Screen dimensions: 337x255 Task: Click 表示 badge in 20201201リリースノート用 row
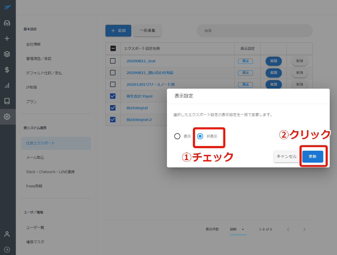tap(245, 84)
